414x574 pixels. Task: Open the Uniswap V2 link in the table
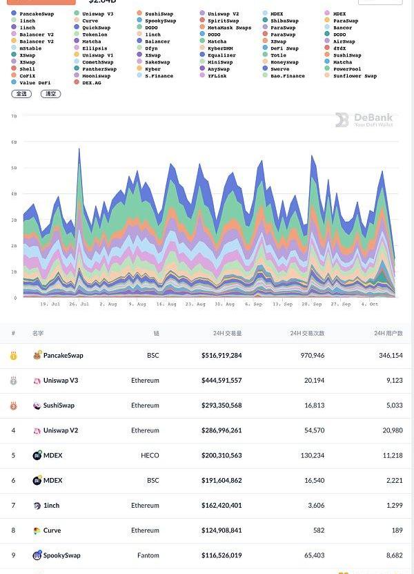click(x=61, y=431)
